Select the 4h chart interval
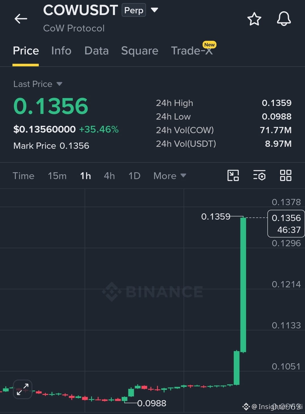This screenshot has height=414, width=305. point(109,176)
